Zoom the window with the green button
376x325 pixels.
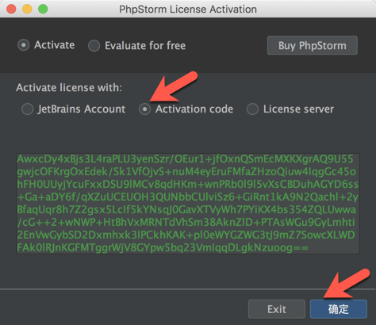click(43, 9)
